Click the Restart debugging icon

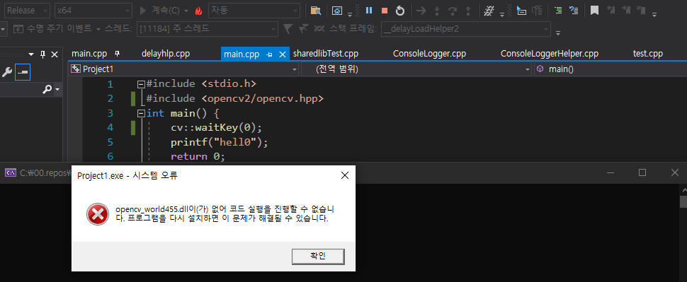click(400, 11)
